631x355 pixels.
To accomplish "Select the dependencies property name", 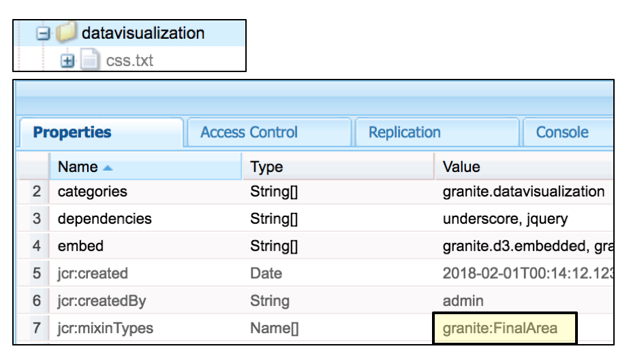I will (104, 219).
